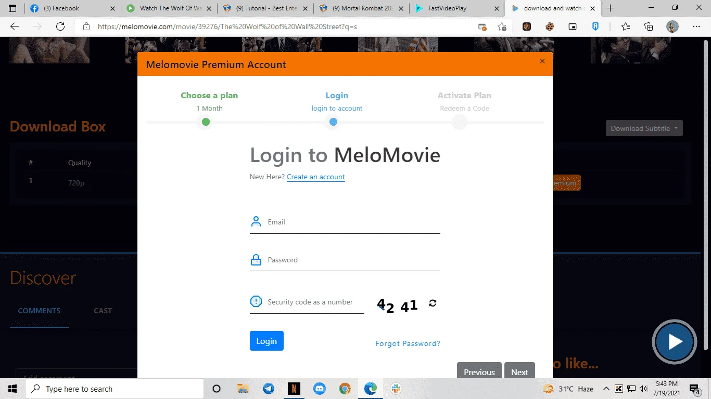Open the notification center

tap(695, 389)
